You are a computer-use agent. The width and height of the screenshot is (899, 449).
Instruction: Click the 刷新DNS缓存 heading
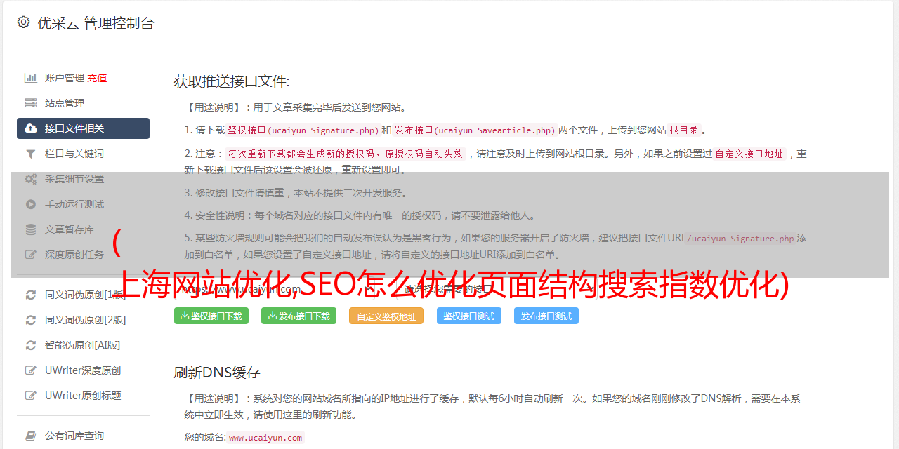point(218,372)
